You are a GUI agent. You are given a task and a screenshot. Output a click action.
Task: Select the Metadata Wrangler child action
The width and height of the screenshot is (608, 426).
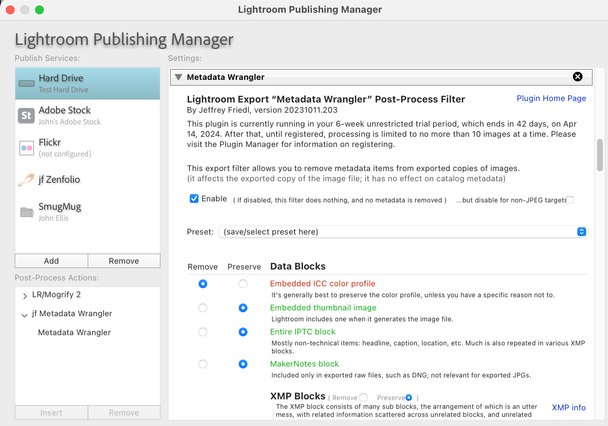74,332
